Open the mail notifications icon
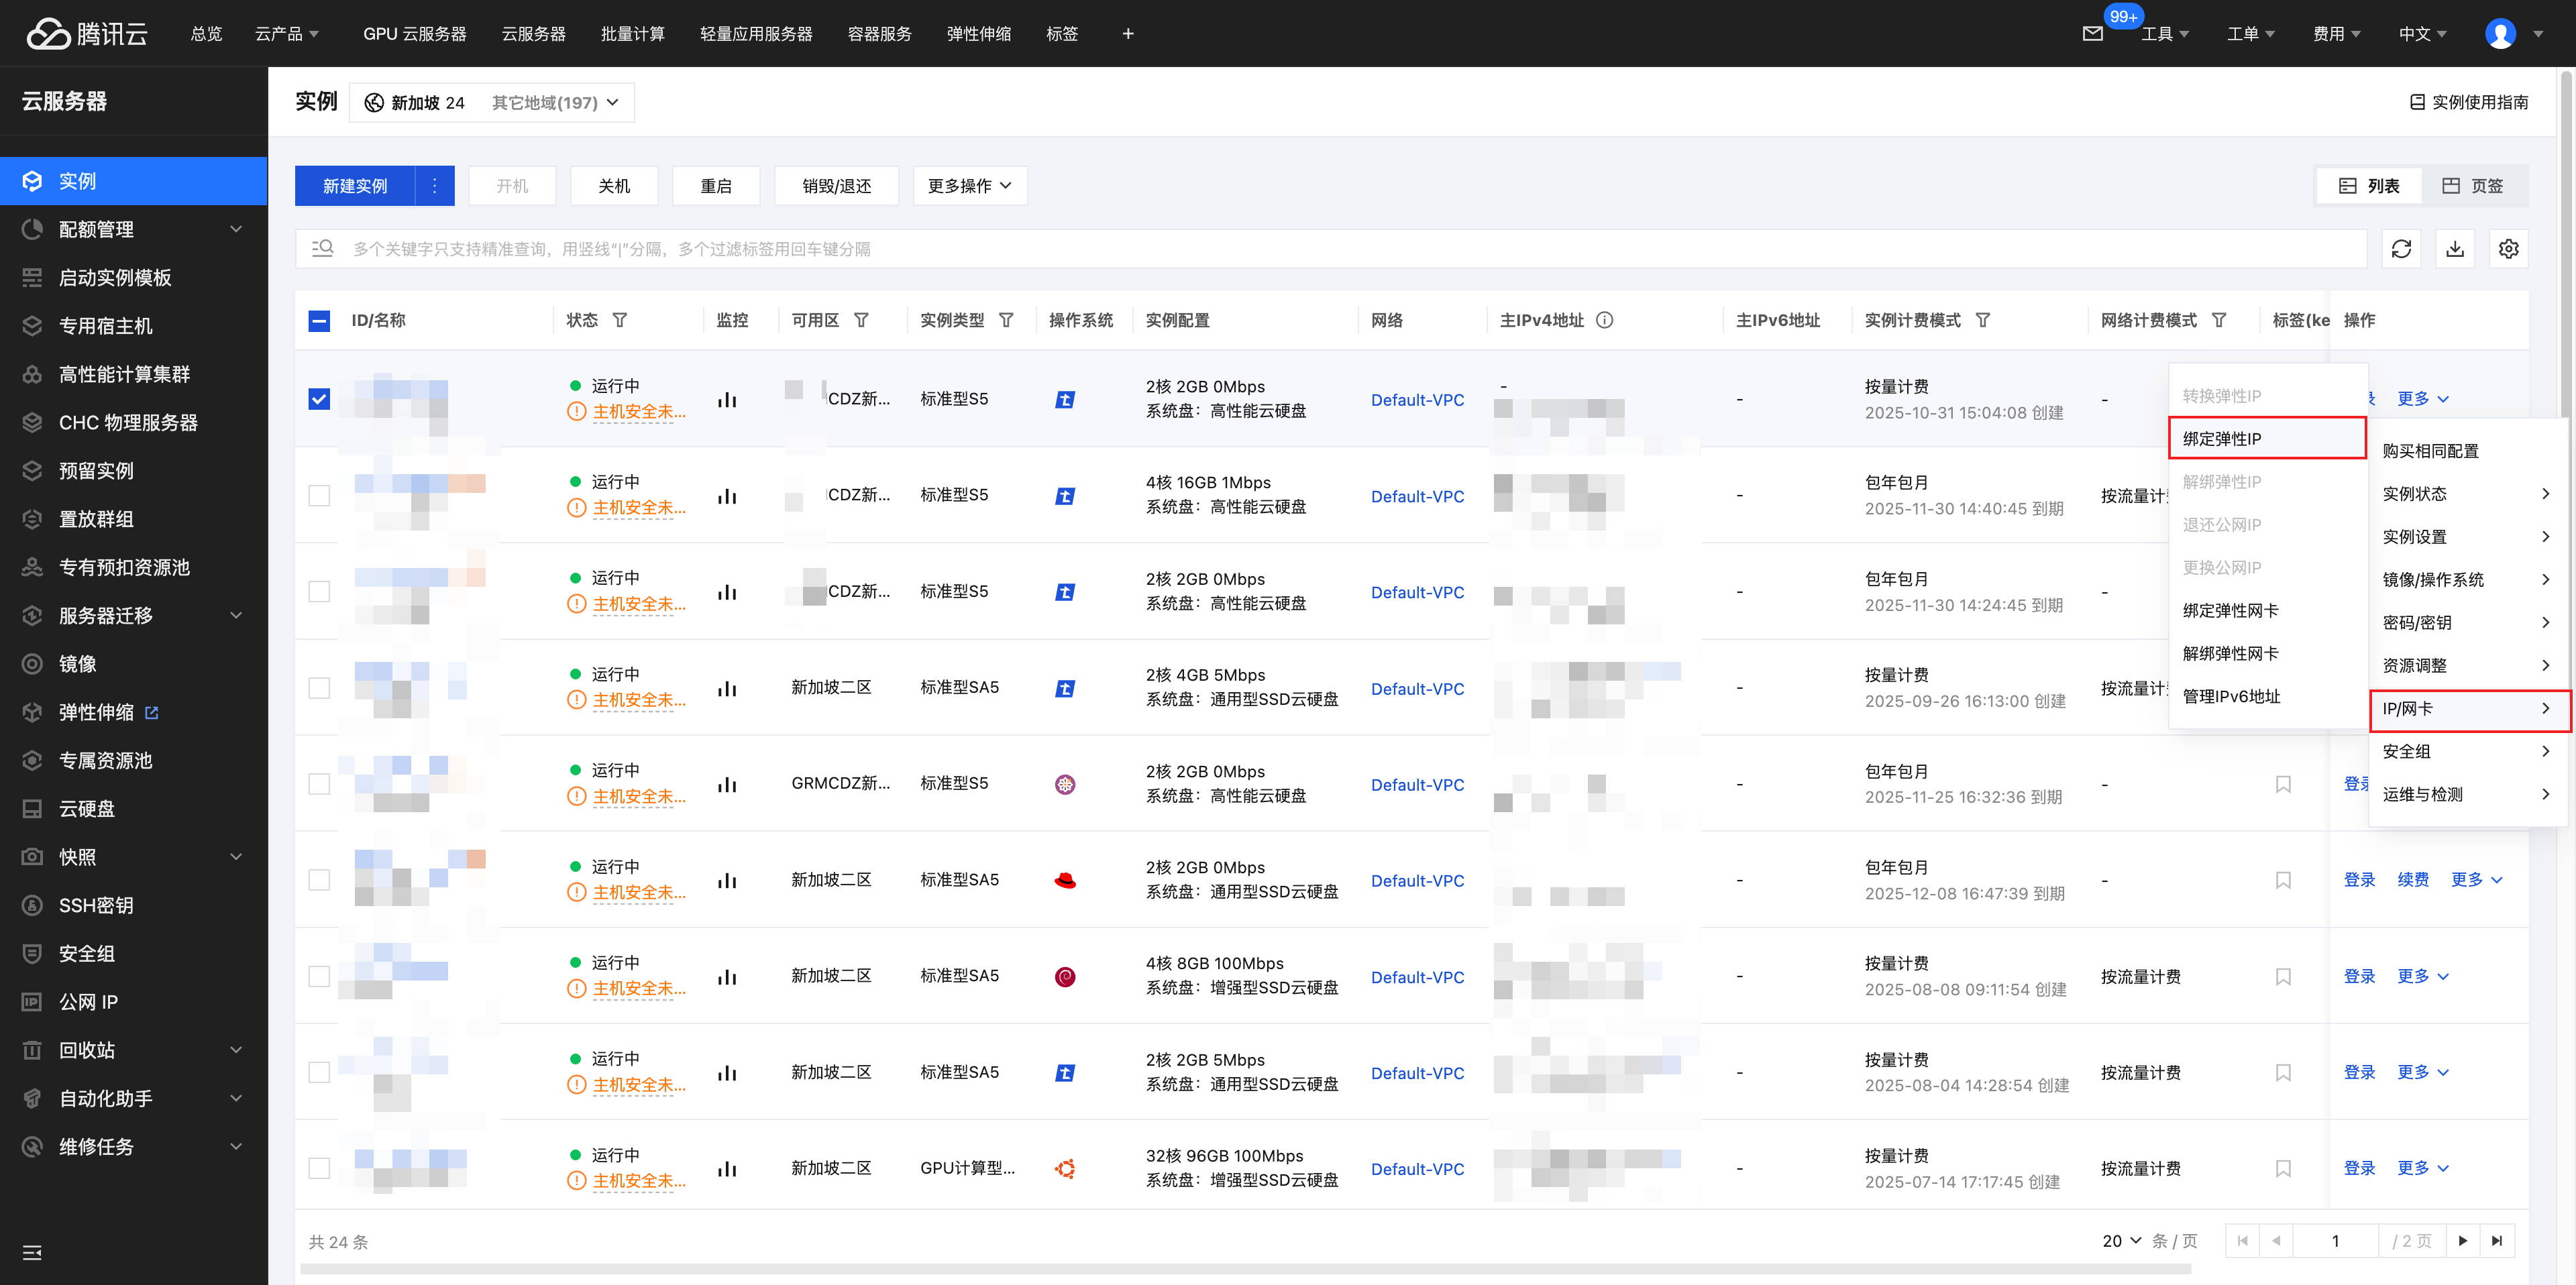This screenshot has width=2576, height=1285. click(2092, 34)
